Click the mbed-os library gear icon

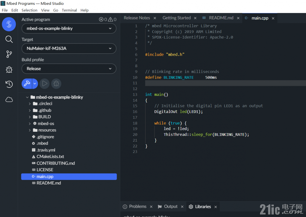click(35, 124)
